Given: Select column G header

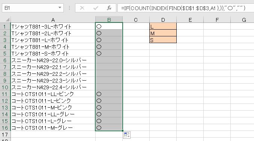Looking at the screenshot, I should (x=242, y=19).
